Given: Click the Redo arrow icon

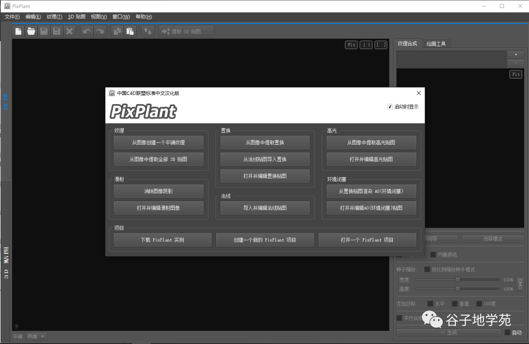Looking at the screenshot, I should coord(100,31).
